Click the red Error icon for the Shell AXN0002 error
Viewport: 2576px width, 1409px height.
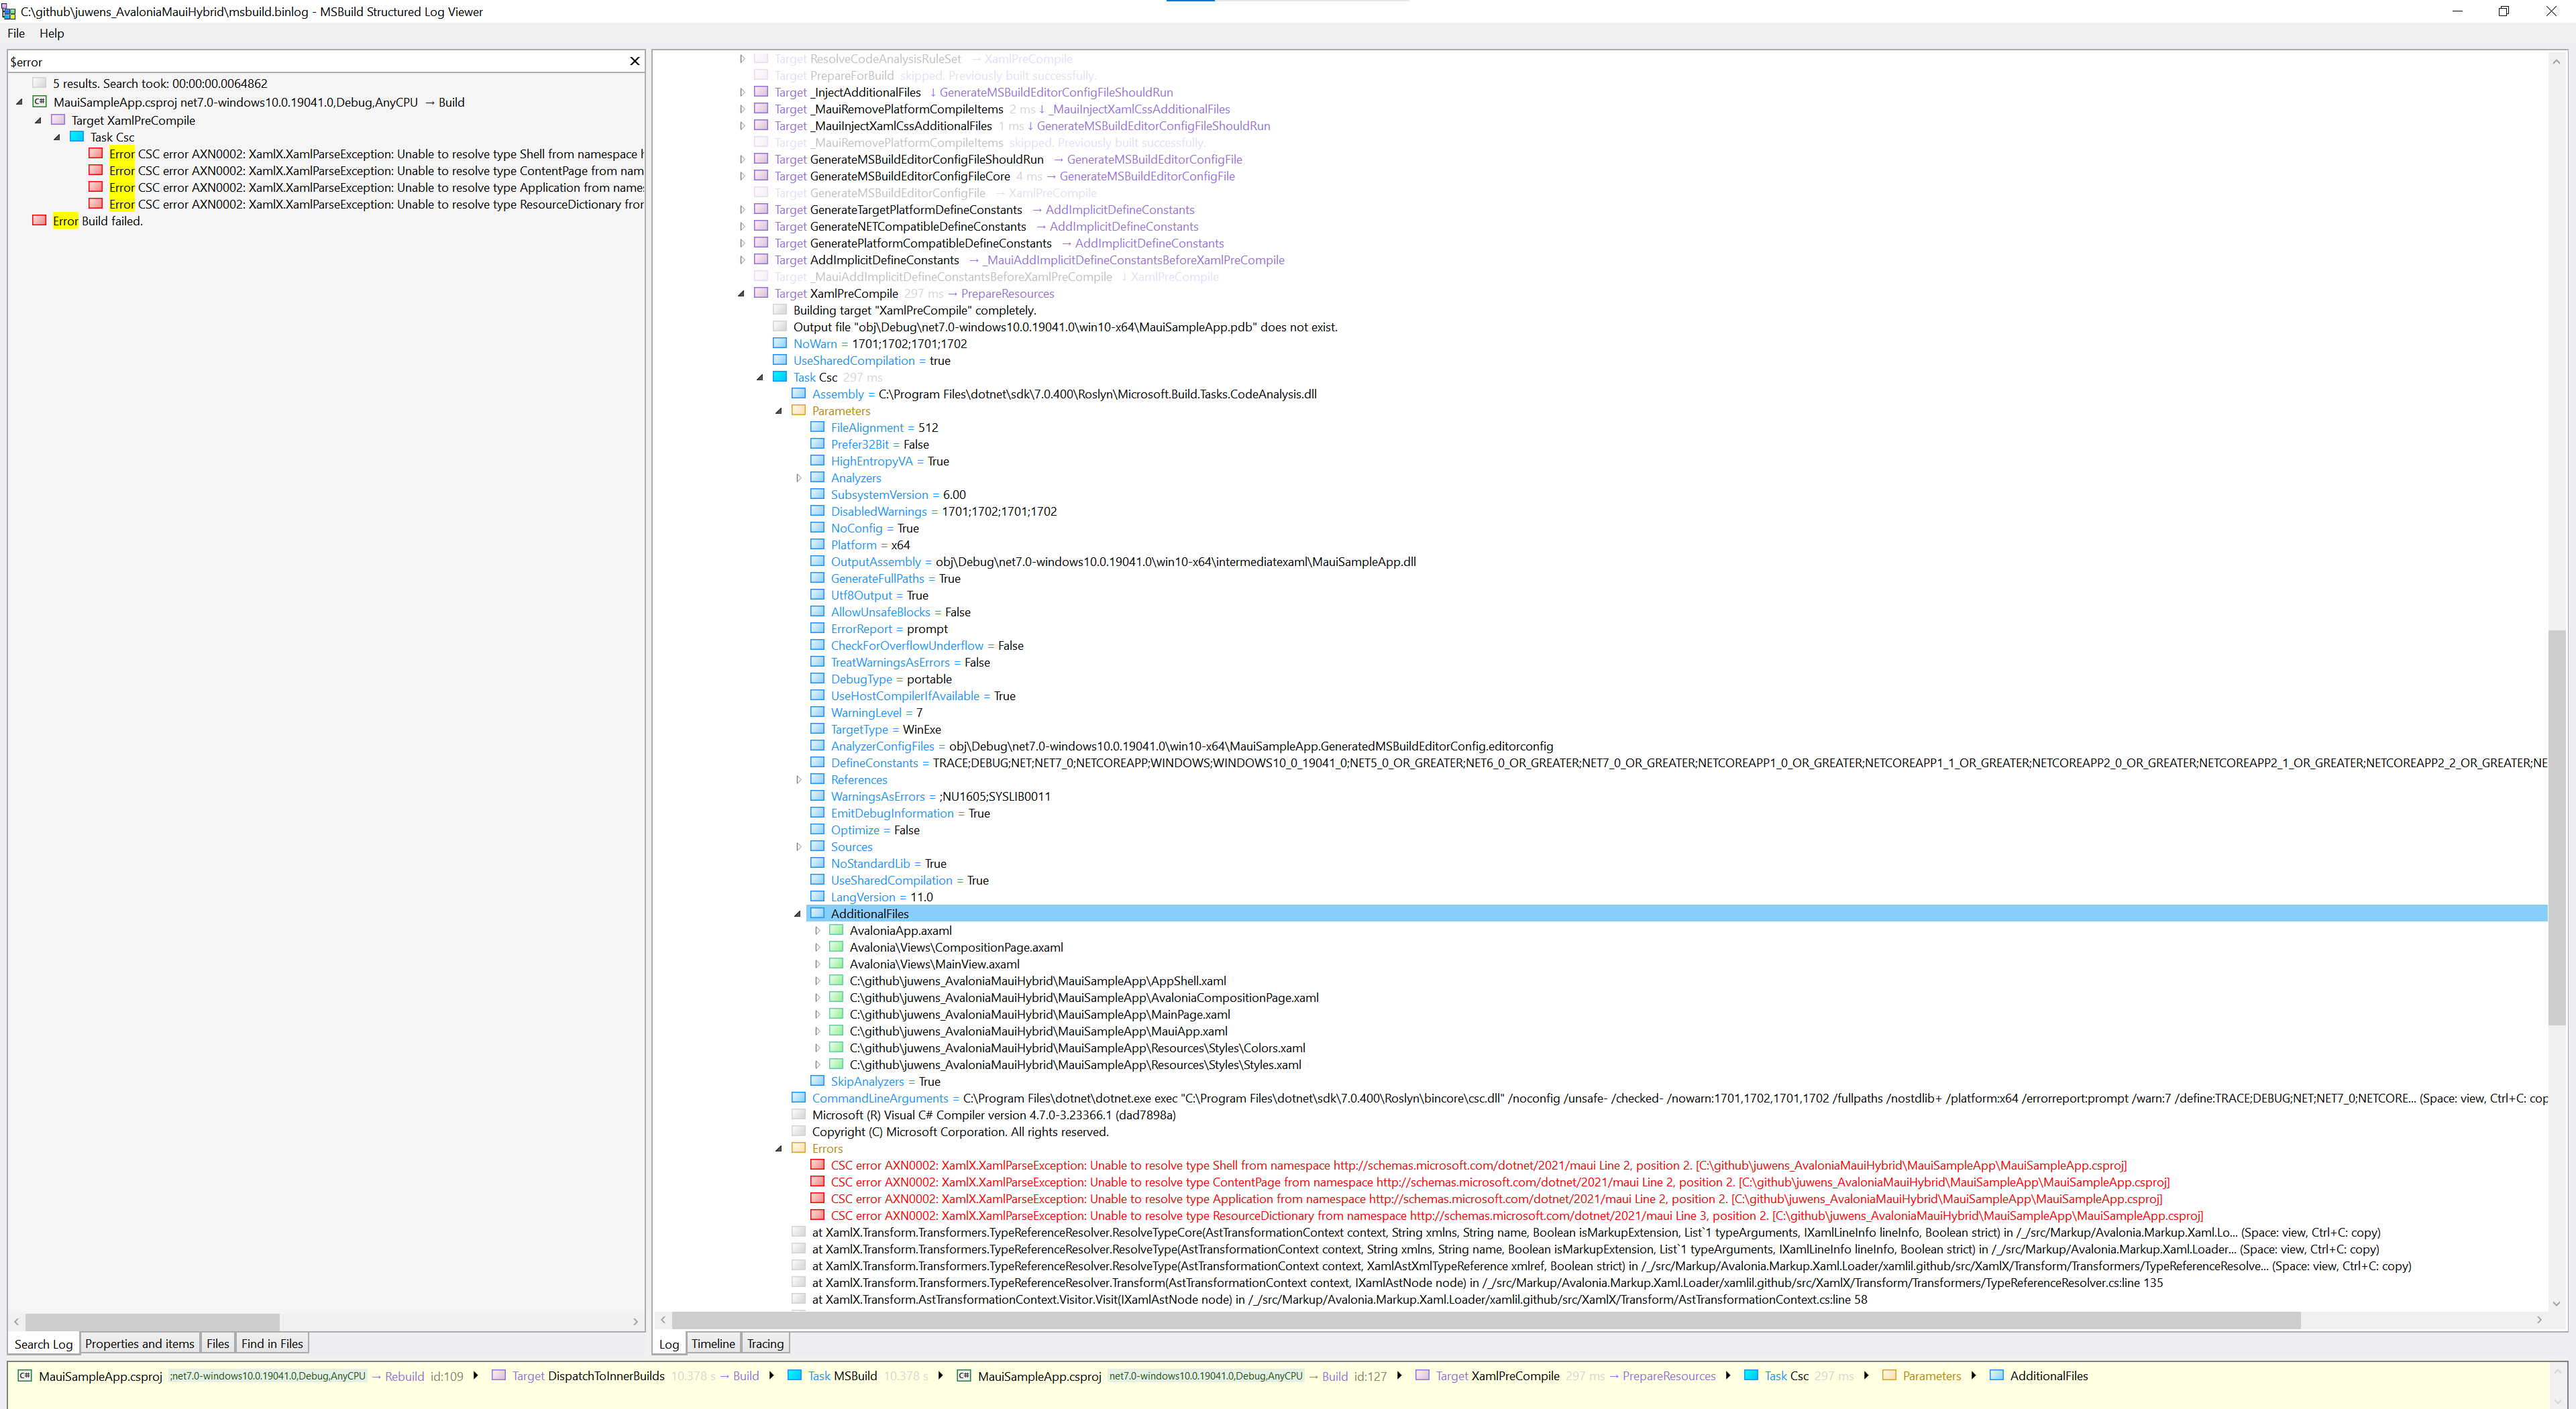95,154
